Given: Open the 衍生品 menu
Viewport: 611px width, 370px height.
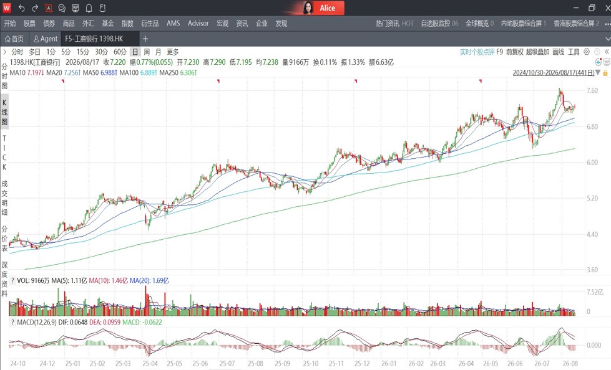Looking at the screenshot, I should click(x=150, y=23).
